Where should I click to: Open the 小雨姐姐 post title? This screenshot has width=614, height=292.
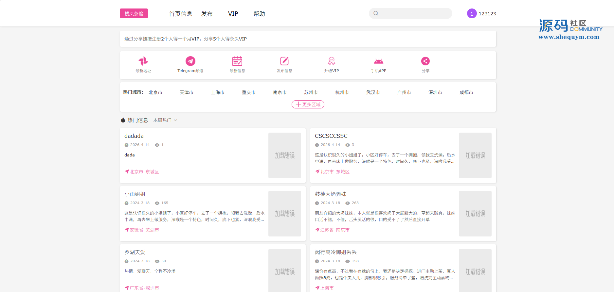click(135, 194)
